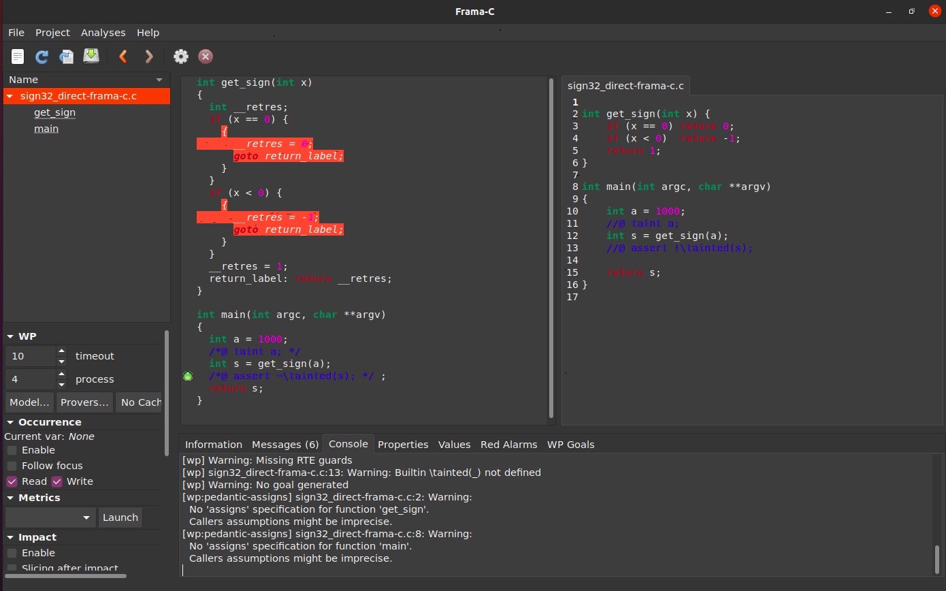Screen dimensions: 946x591
Task: Click the Provers... button
Action: point(84,402)
